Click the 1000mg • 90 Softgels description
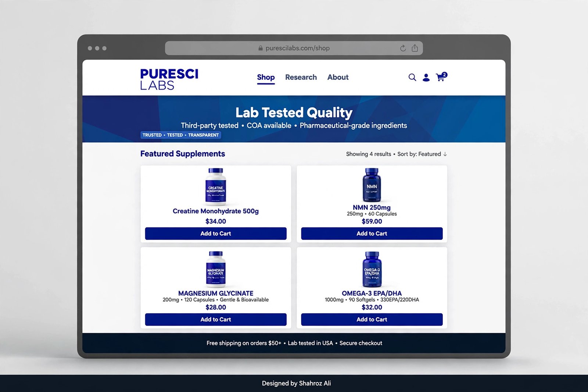The image size is (588, 392). coord(372,300)
